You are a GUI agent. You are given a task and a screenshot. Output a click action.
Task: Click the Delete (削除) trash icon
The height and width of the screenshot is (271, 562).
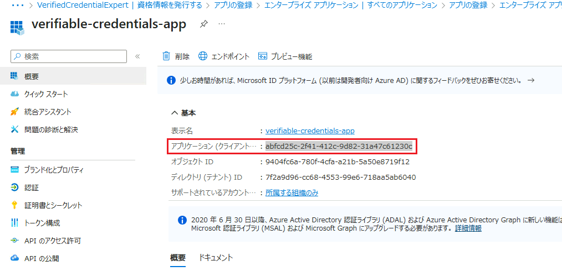pos(166,56)
